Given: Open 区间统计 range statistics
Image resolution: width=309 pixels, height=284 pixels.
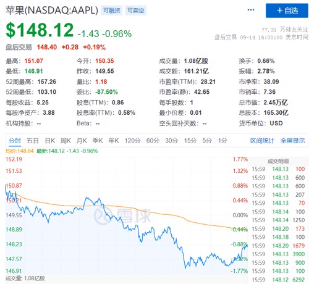Looking at the screenshot, I should pyautogui.click(x=262, y=141).
